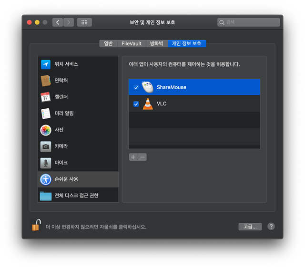Click the 마이크 microphone icon
The image size is (305, 268).
[46, 163]
